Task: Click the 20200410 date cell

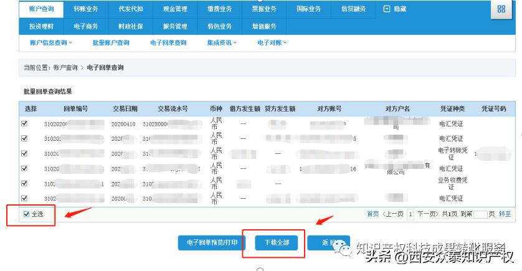Action: tap(123, 124)
